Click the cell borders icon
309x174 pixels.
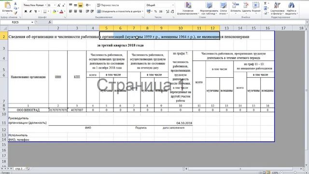pyautogui.click(x=45, y=12)
